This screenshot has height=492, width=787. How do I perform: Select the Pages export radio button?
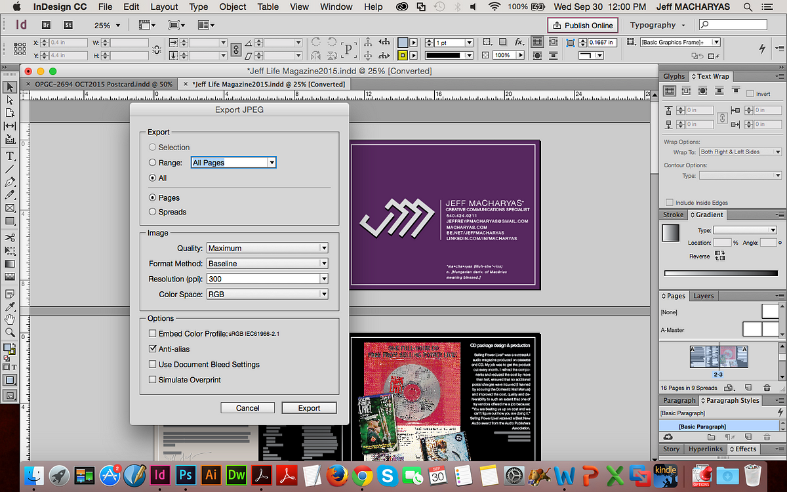[153, 197]
